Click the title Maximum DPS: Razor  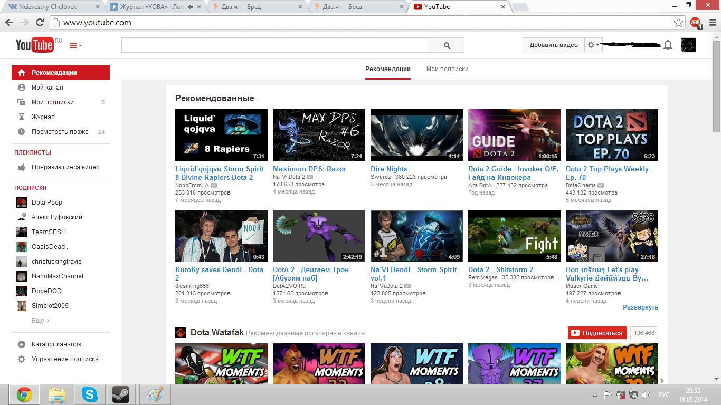pos(310,169)
